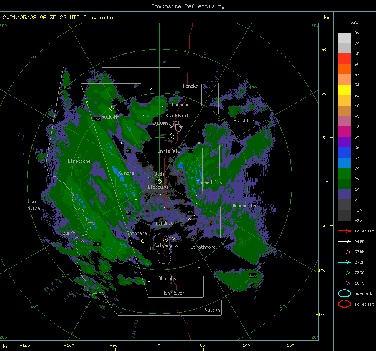Viewport: 376px width, 351px height.
Task: Click the Drumheller city label
Action: [x=245, y=206]
